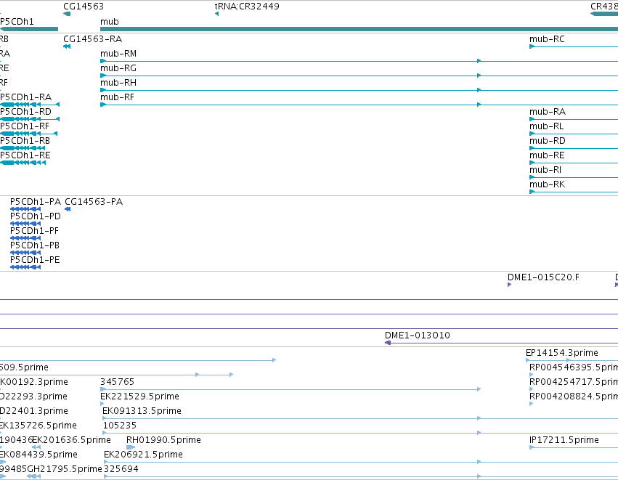Select the mub-RD transcript label

click(548, 141)
